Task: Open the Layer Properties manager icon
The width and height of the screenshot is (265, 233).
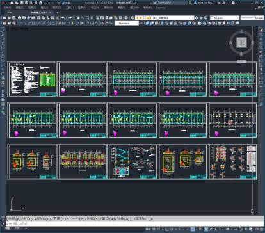Action: pyautogui.click(x=132, y=18)
